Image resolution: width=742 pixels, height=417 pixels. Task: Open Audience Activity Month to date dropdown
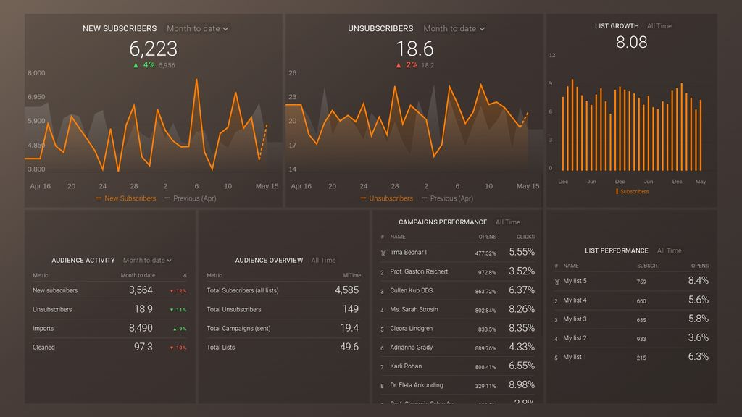(x=147, y=260)
